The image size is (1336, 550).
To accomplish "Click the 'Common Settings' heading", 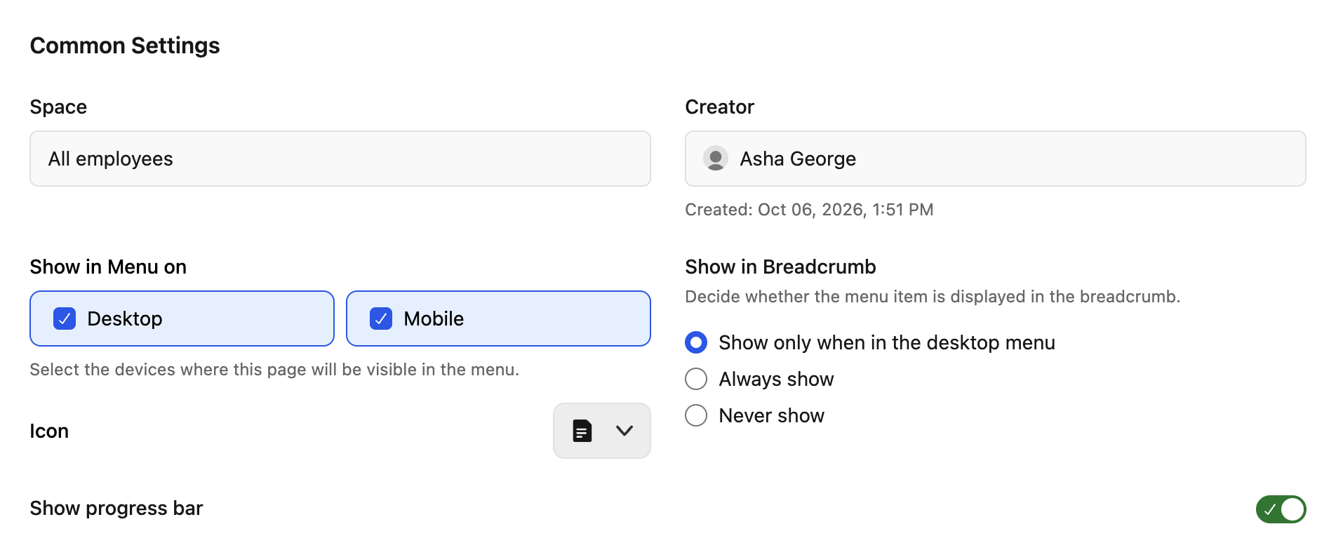I will coord(125,46).
